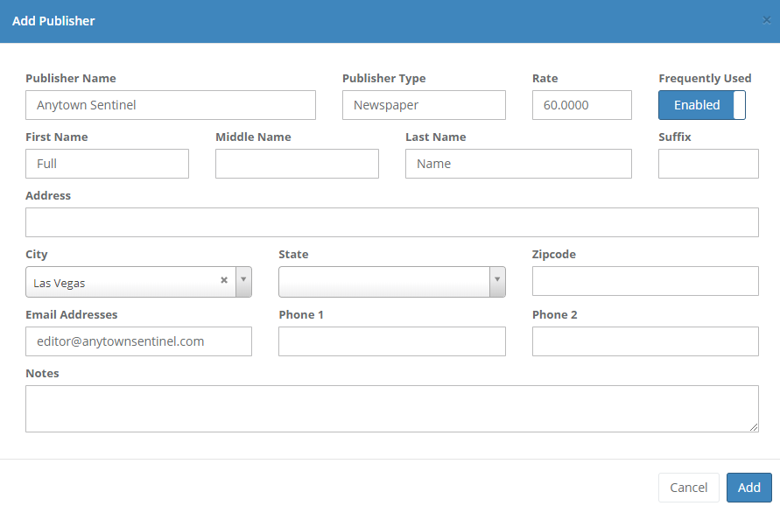
Task: Expand the State dropdown
Action: 498,282
